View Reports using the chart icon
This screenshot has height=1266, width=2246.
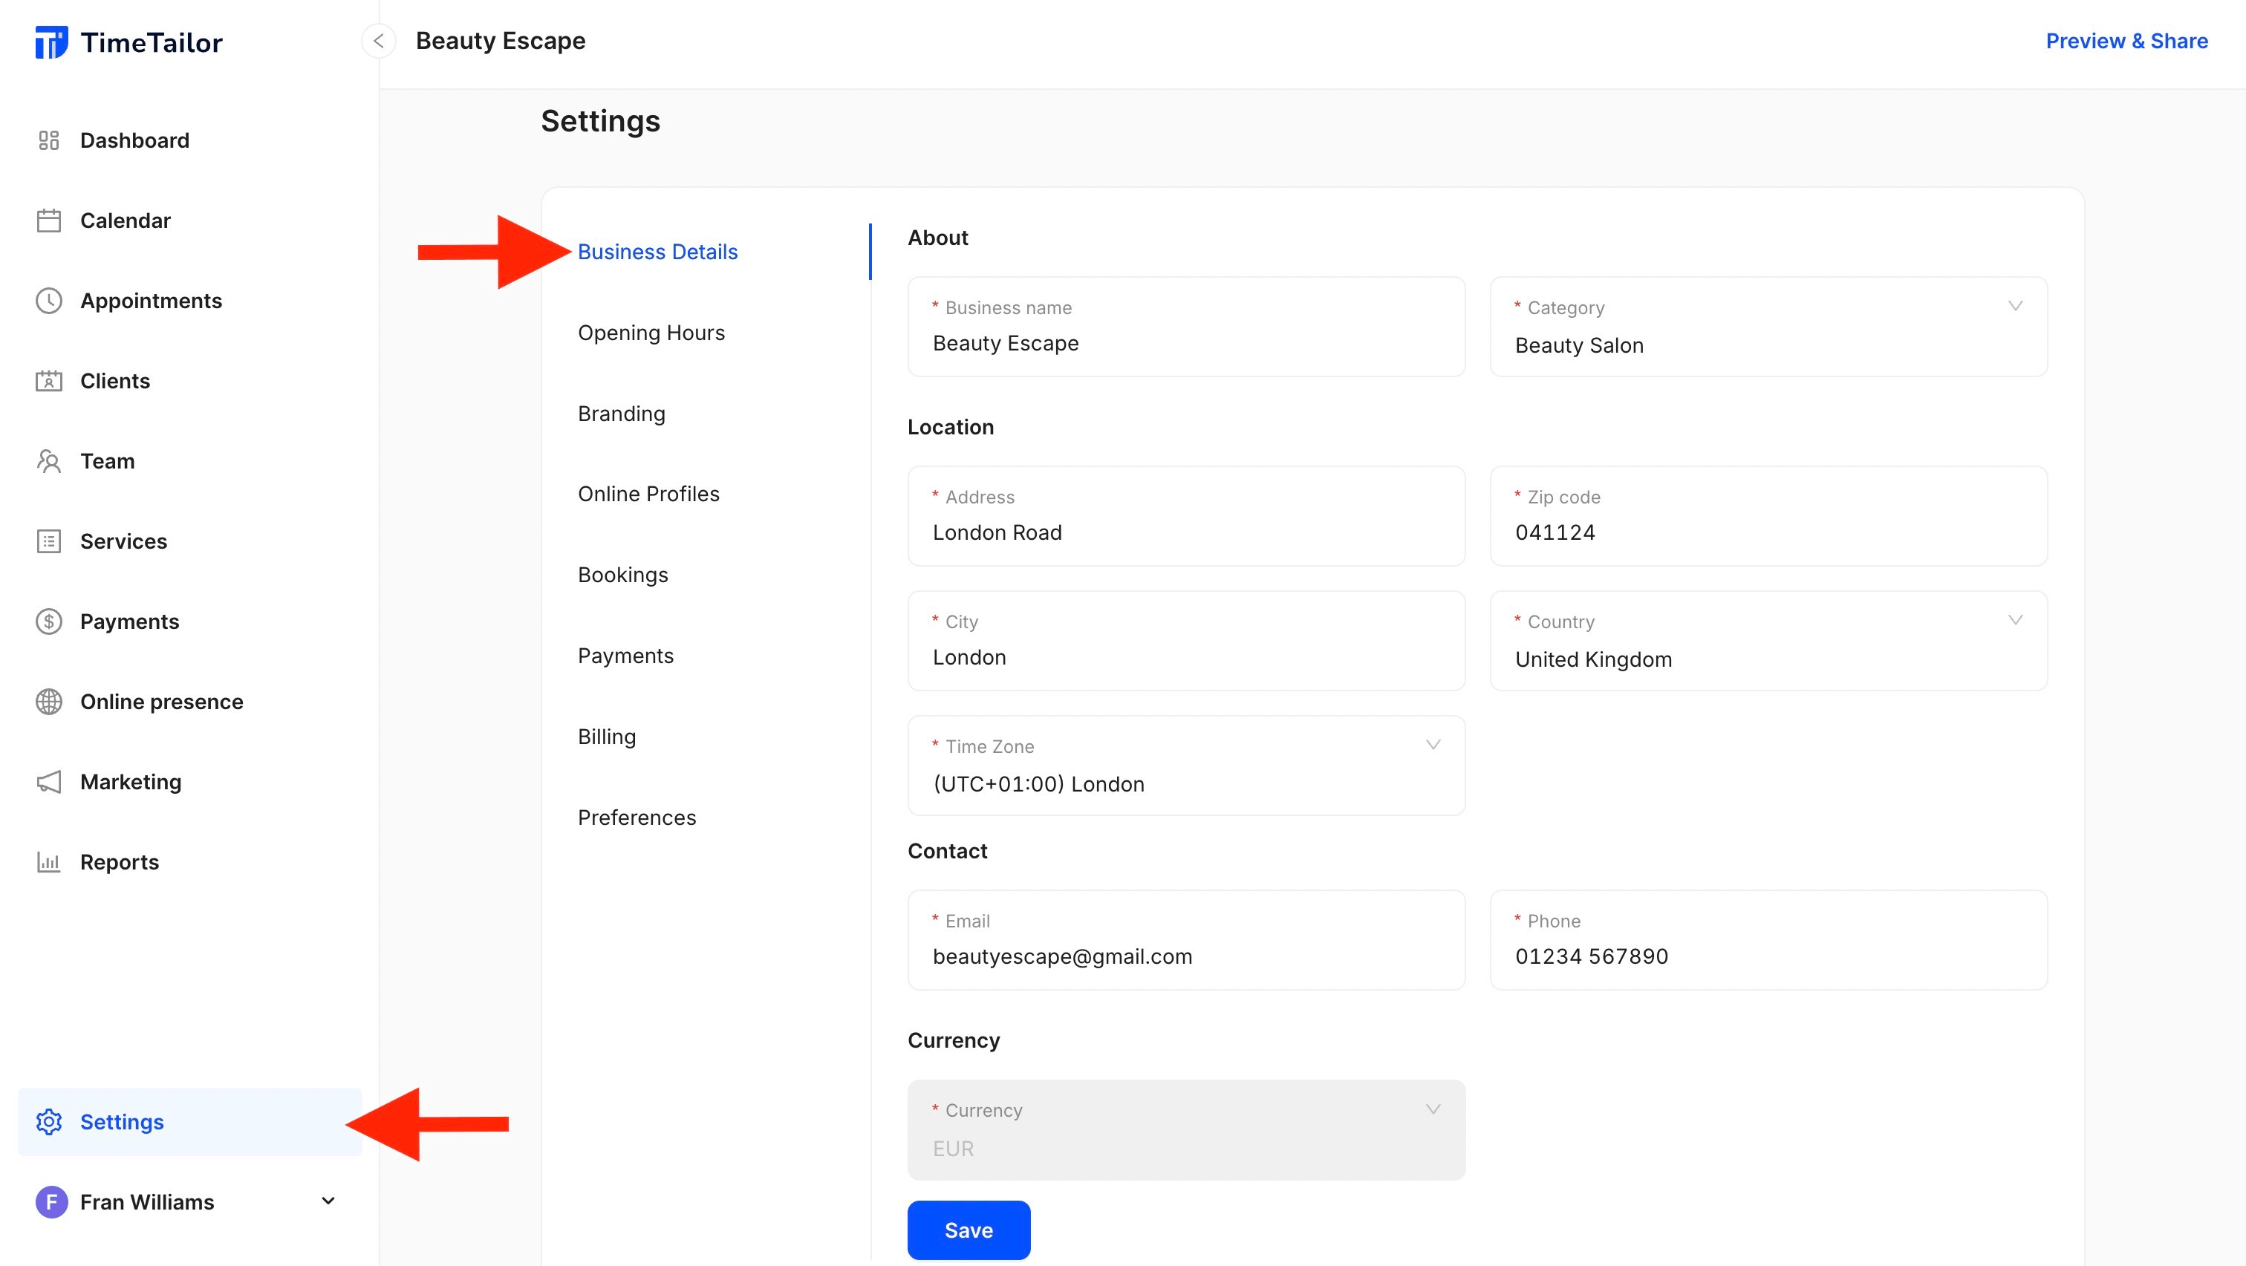click(x=49, y=861)
